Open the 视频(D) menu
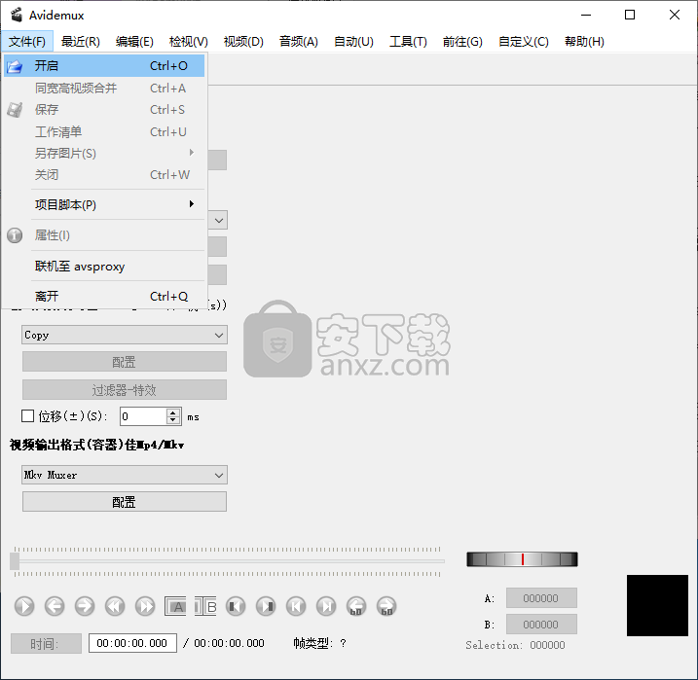698x680 pixels. [243, 42]
